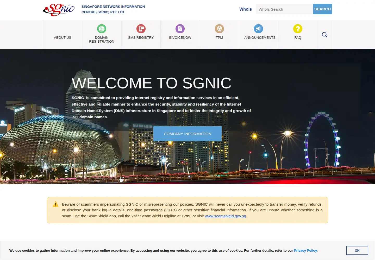Click the Whois label
Image resolution: width=375 pixels, height=260 pixels.
pyautogui.click(x=246, y=9)
